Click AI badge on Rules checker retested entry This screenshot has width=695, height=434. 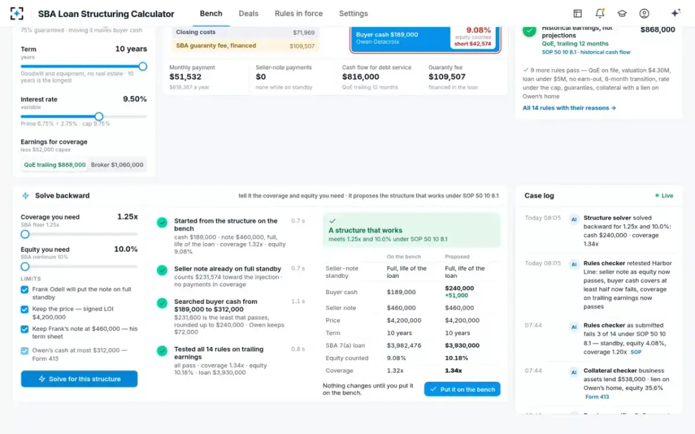pos(574,264)
